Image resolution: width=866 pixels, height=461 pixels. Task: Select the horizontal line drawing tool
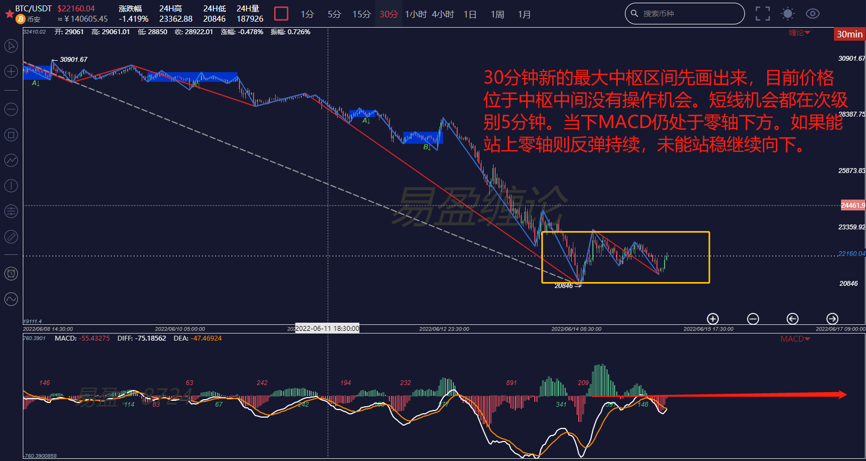[11, 109]
